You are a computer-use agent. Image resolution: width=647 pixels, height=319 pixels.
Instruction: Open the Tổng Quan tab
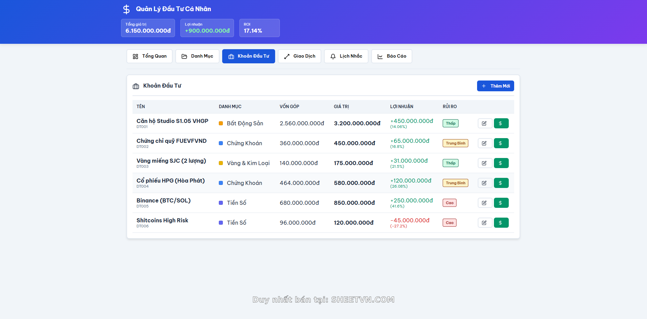[149, 56]
